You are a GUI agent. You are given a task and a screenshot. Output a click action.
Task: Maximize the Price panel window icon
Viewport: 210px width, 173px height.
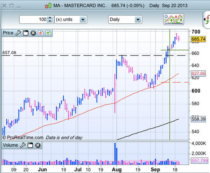[x=26, y=33]
